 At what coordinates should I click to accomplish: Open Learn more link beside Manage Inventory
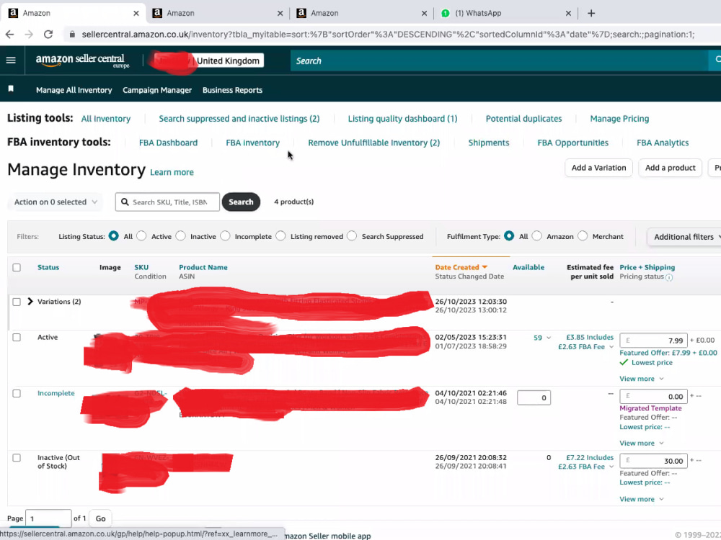click(x=172, y=172)
